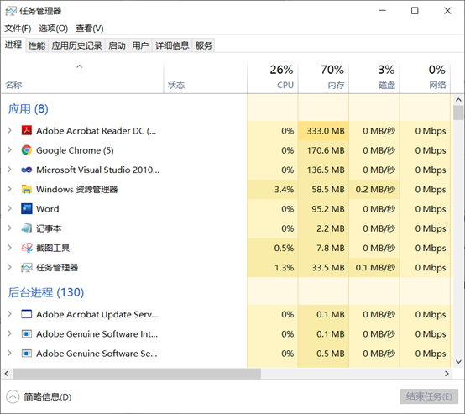The width and height of the screenshot is (465, 414).
Task: Expand the Adobe Genuine Software Int... entry
Action: coord(9,333)
